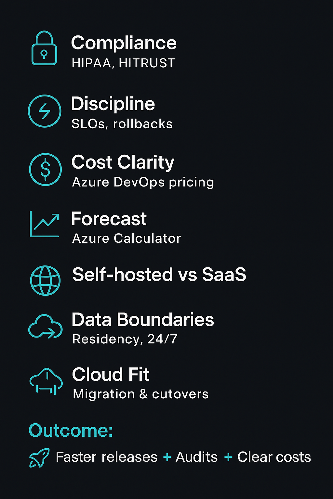The width and height of the screenshot is (333, 499).
Task: Click the cloud network Cloud Fit icon
Action: click(x=46, y=381)
